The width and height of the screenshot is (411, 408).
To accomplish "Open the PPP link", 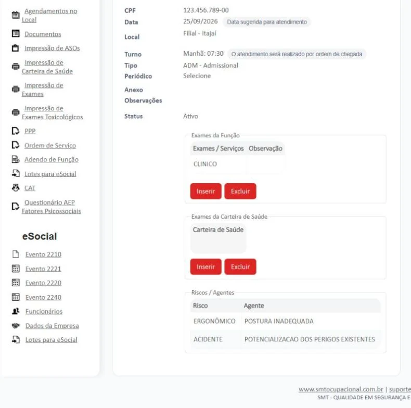I will (30, 131).
